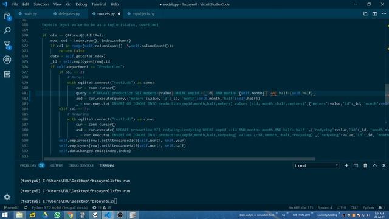
Task: Open the View menu
Action: 57,4
